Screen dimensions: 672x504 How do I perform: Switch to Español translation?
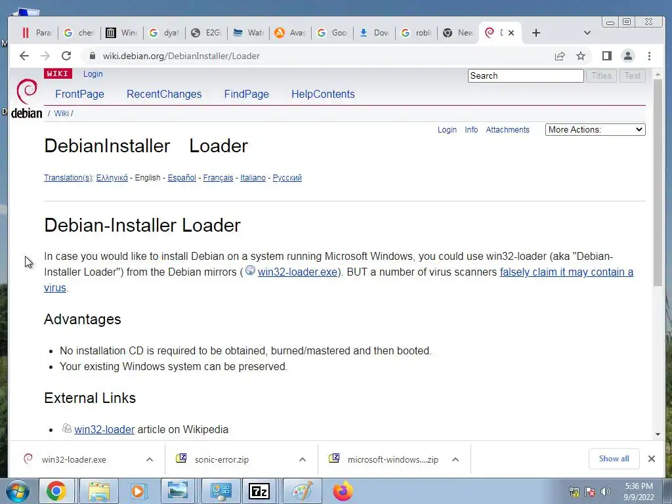pyautogui.click(x=182, y=177)
